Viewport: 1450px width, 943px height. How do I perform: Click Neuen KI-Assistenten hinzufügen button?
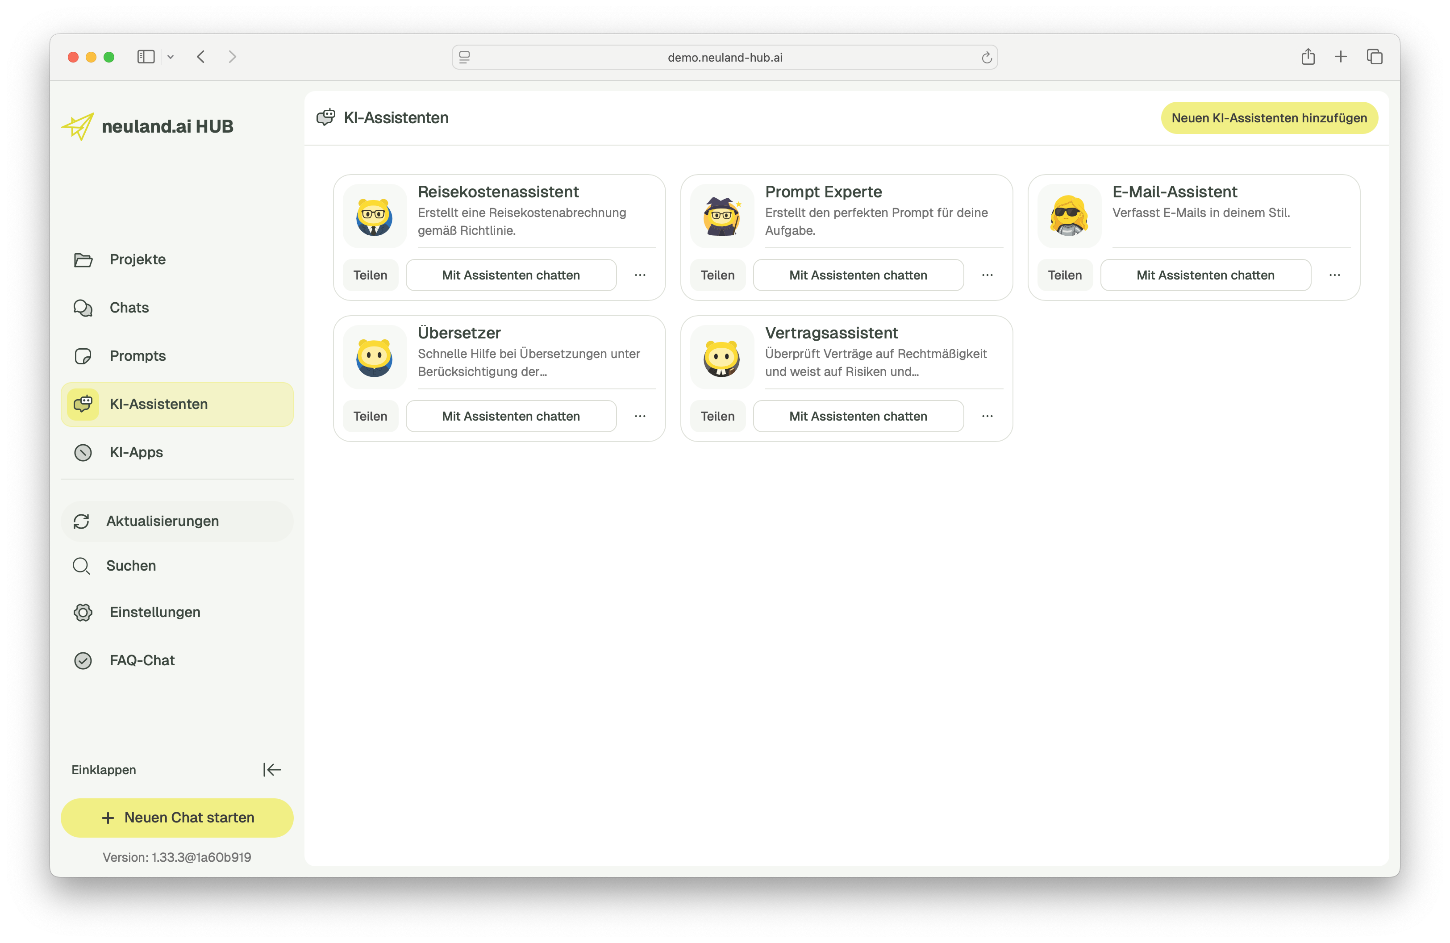click(1269, 118)
